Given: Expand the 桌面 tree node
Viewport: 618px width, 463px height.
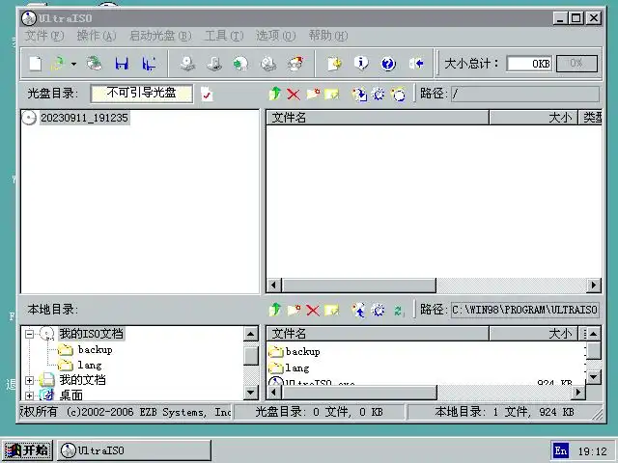Looking at the screenshot, I should coord(29,395).
